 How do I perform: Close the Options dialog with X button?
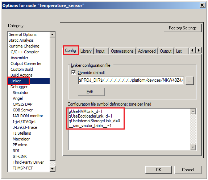pos(202,5)
